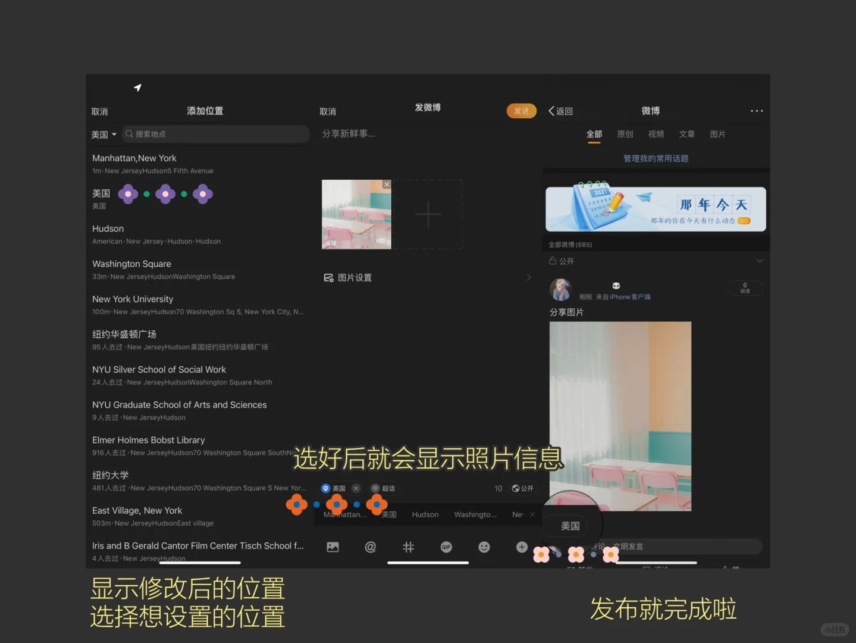Select the @ mention icon
Screen dimensions: 856x643
point(370,547)
